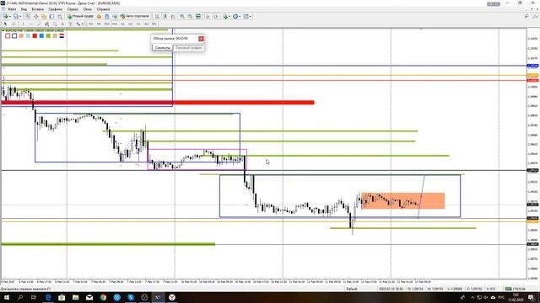The height and width of the screenshot is (303, 540).
Task: Click the light blue square swatch
Action: [28, 35]
